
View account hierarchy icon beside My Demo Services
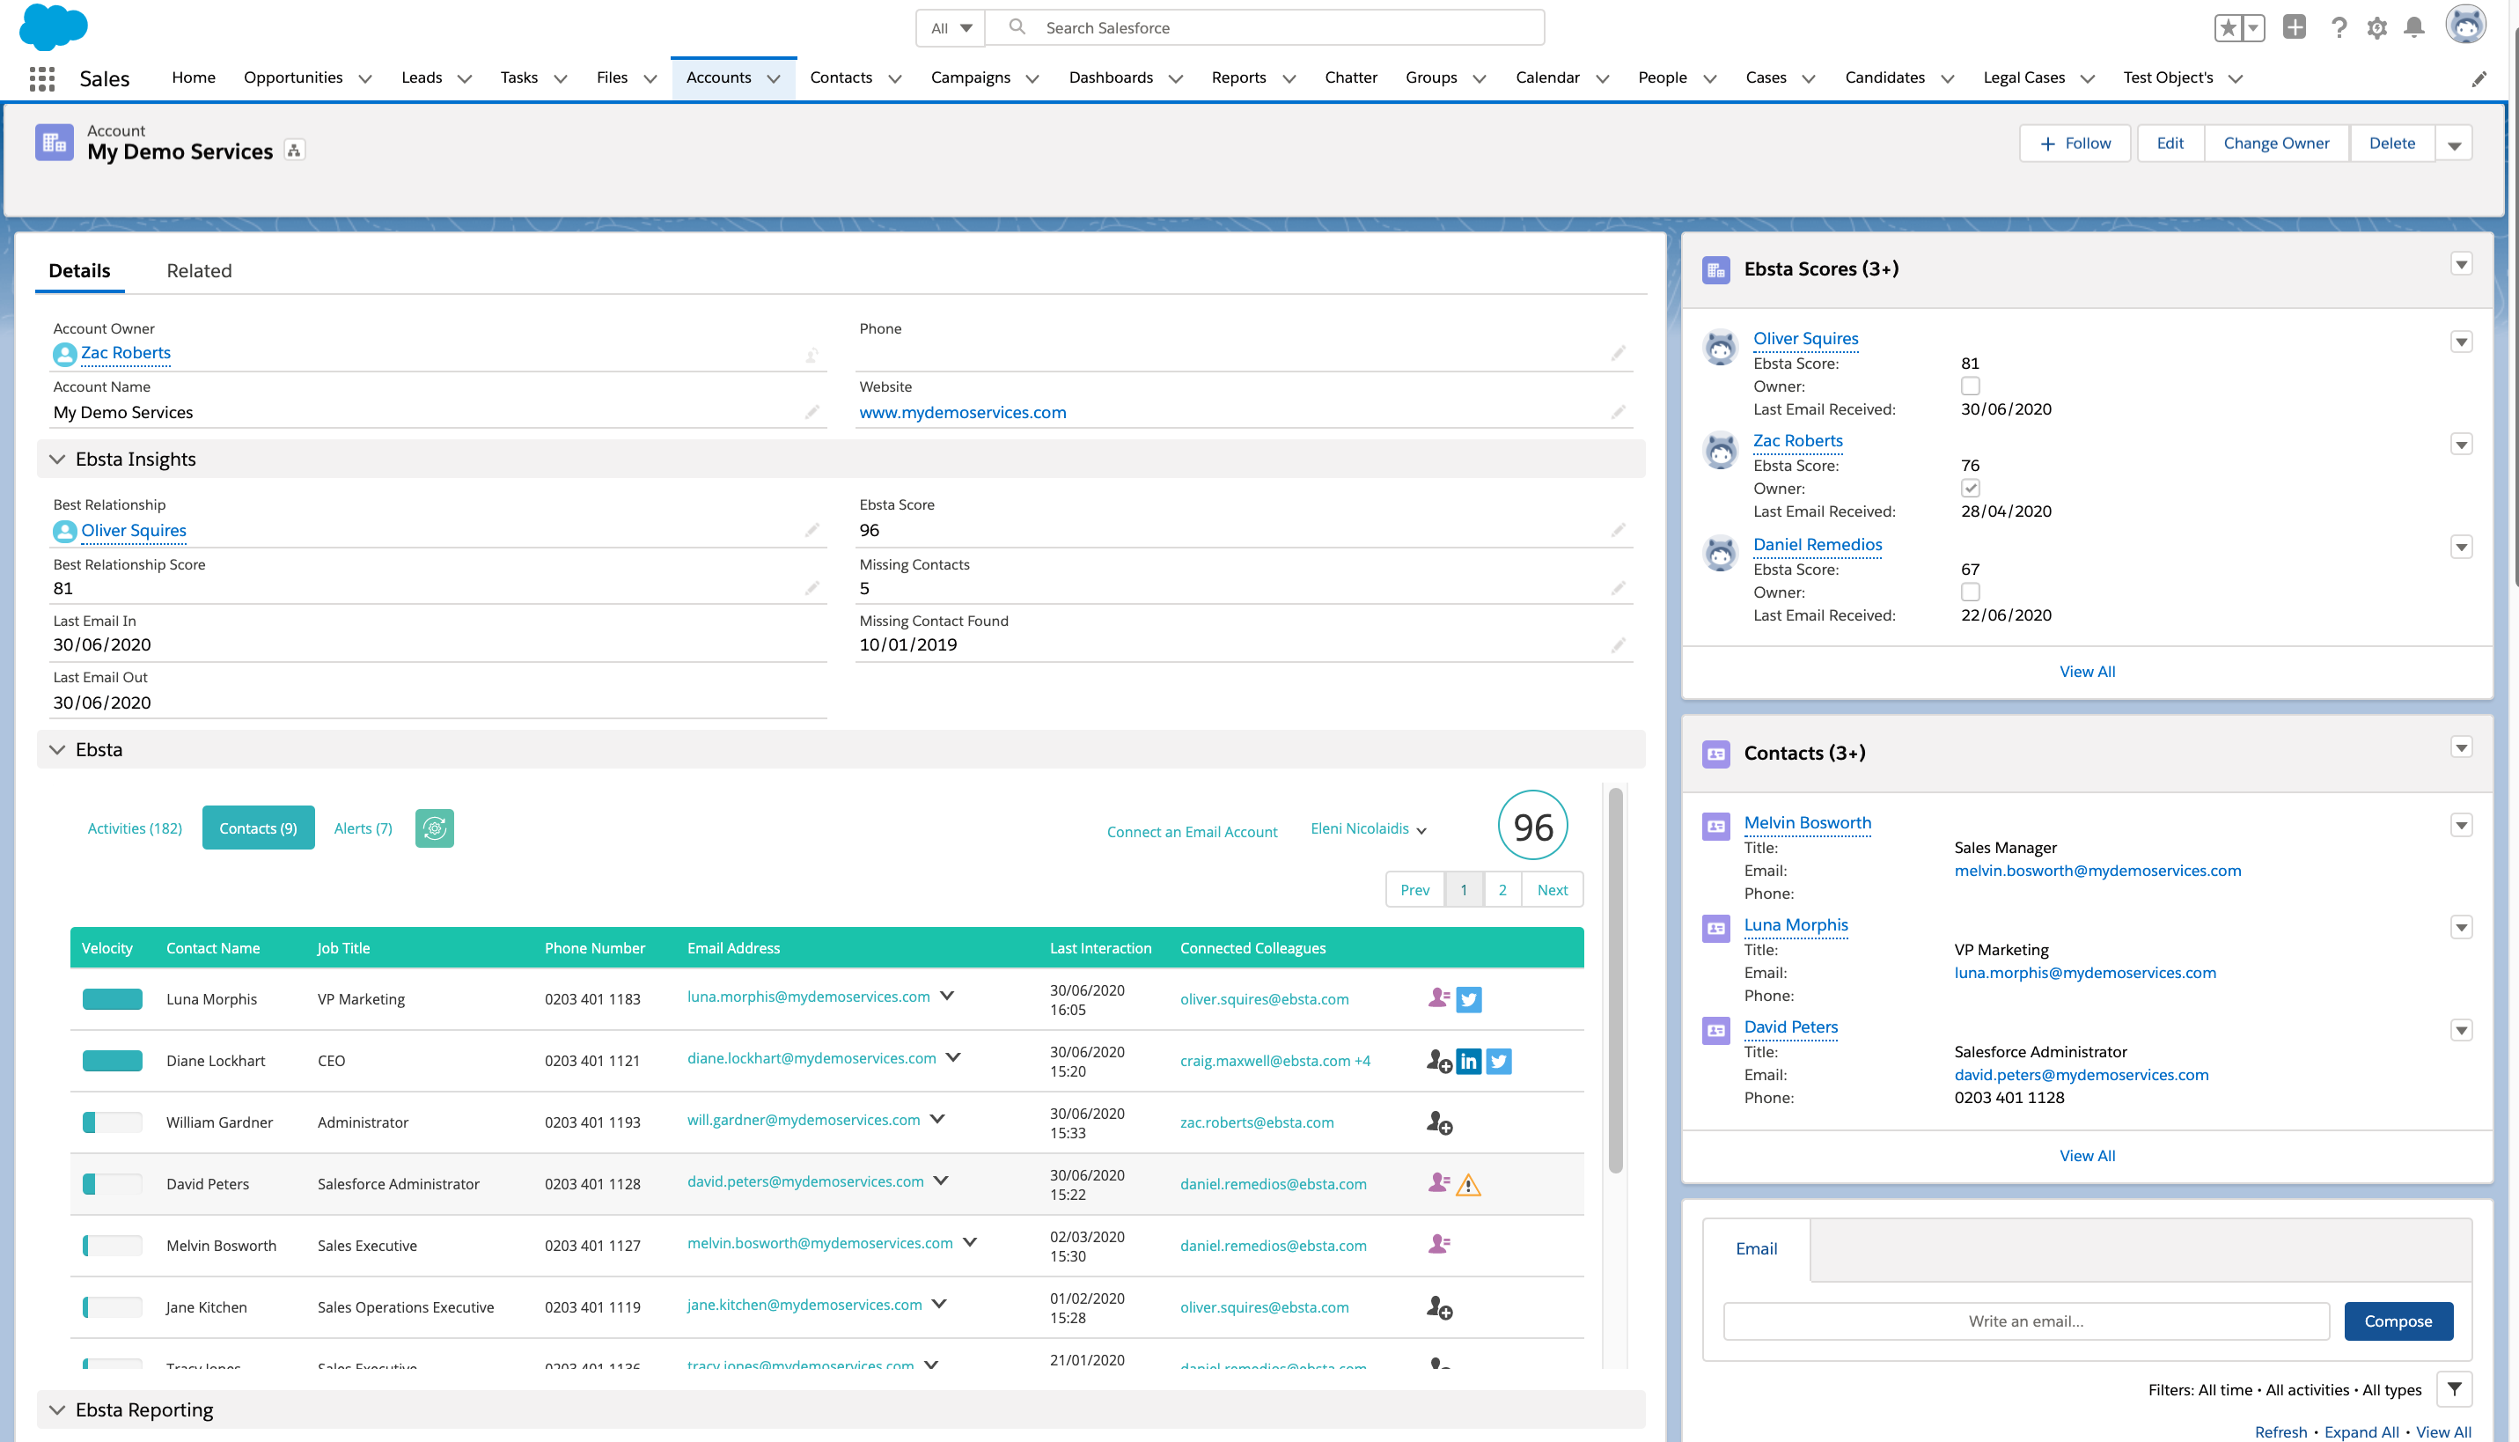click(x=294, y=151)
